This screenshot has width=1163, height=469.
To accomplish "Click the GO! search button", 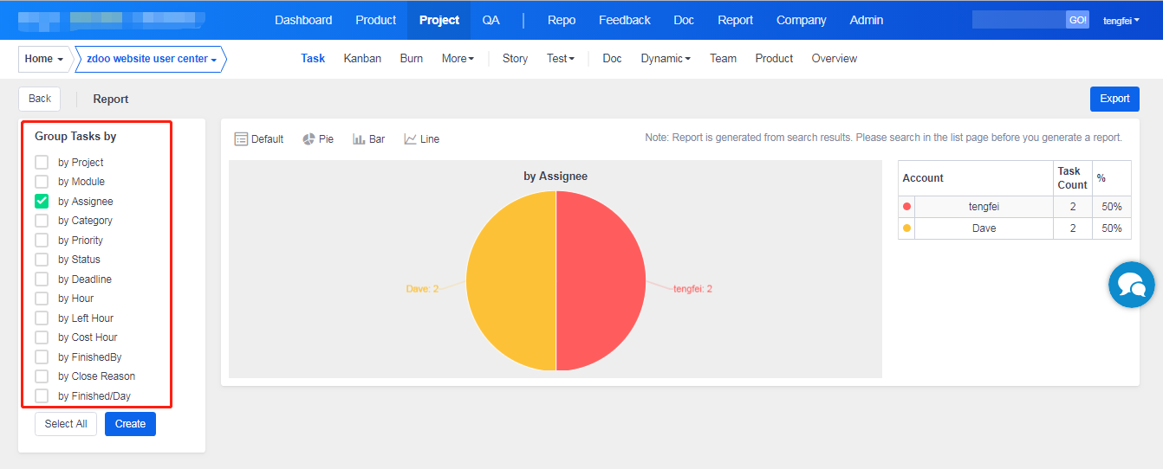I will point(1077,20).
